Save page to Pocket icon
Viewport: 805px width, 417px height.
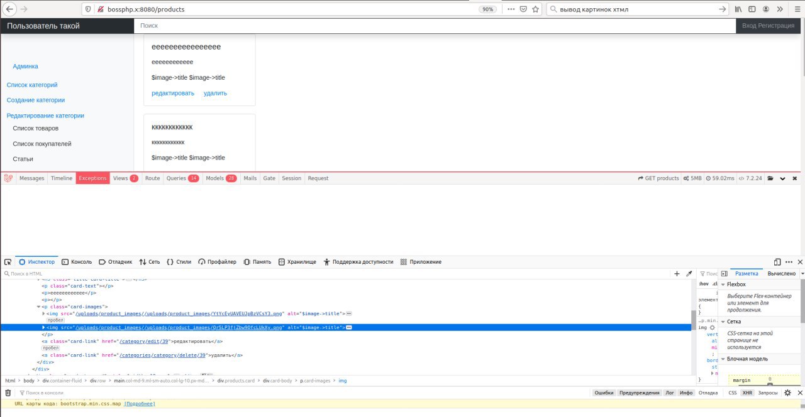[523, 9]
